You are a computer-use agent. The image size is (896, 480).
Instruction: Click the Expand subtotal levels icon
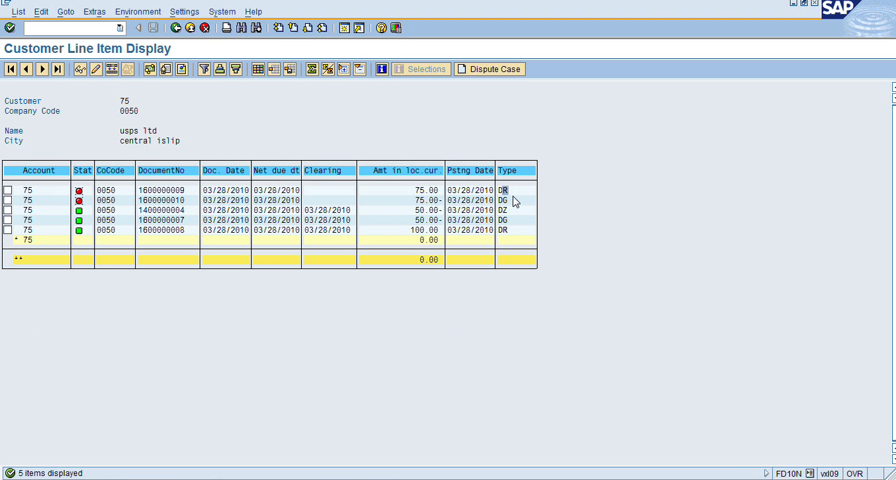coord(343,69)
